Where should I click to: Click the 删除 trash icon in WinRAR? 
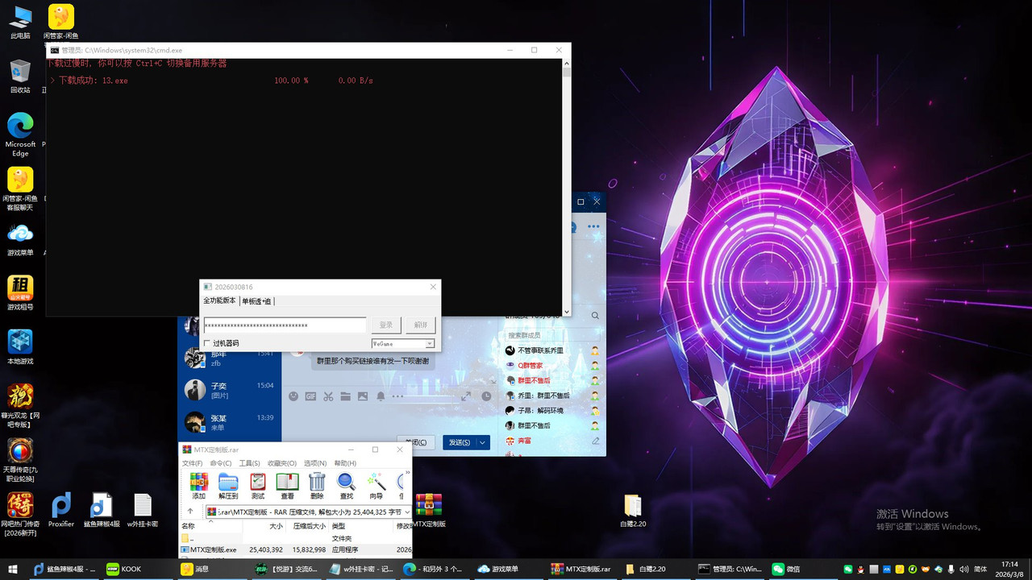click(317, 486)
